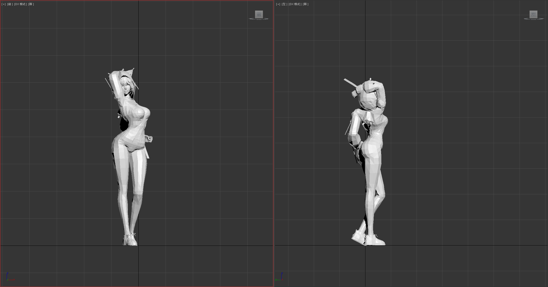
Task: Click the ViewCube compass ring in front viewport
Action: pos(259,19)
